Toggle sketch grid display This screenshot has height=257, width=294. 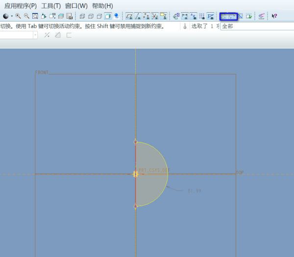coord(202,16)
